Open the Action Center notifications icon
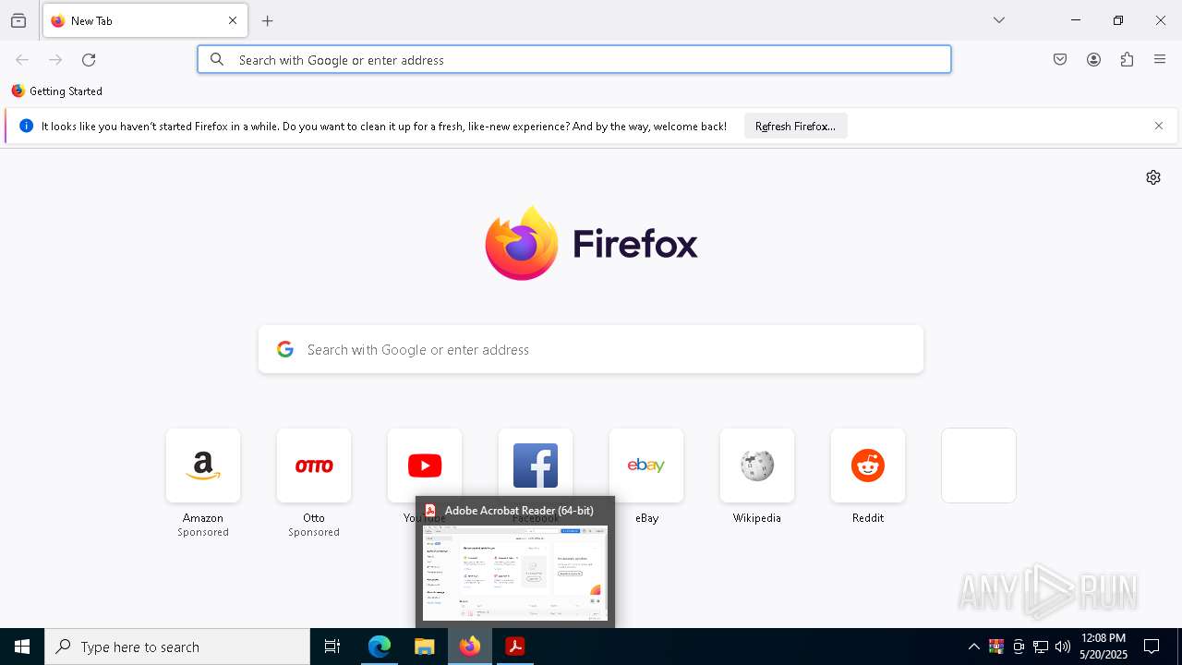 click(1152, 647)
